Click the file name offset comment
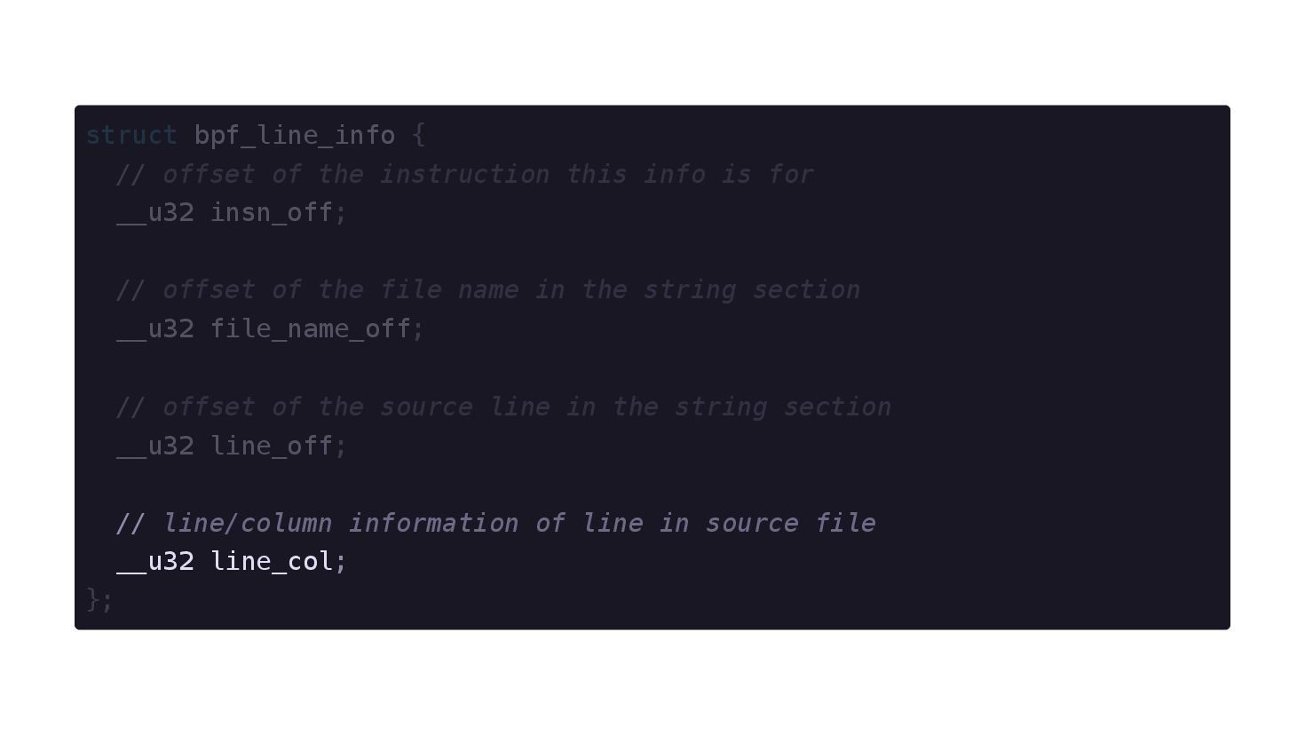Screen dimensions: 1305x735 pyautogui.click(x=488, y=290)
